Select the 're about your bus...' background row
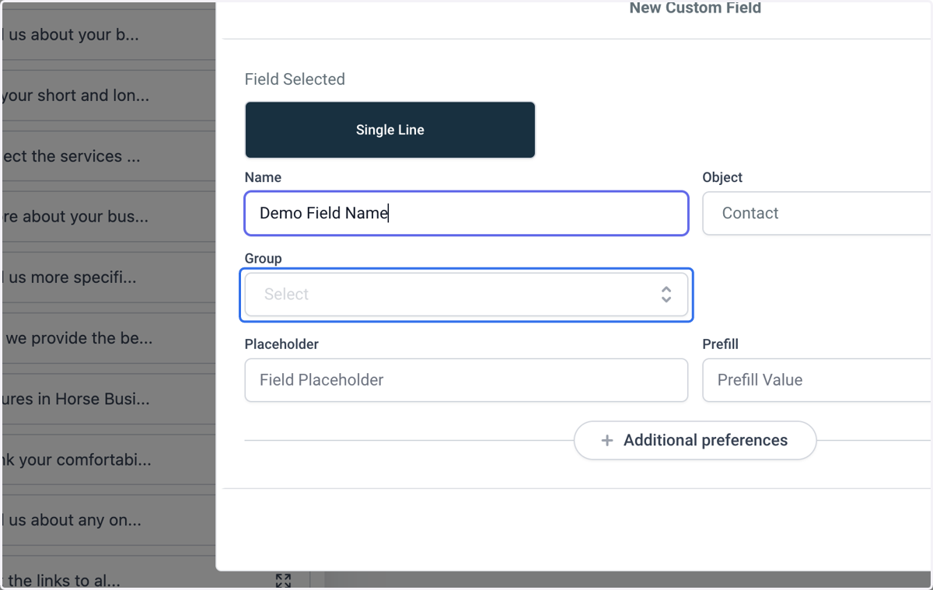Screen dimensions: 933x590 coord(108,217)
